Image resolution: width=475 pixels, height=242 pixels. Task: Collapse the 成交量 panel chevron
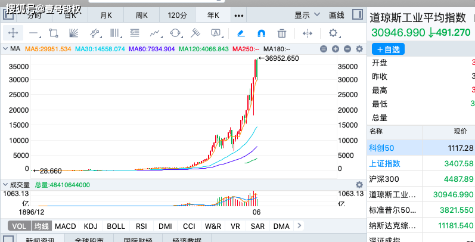tap(5, 184)
